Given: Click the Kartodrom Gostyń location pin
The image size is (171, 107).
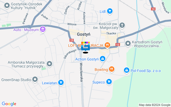Looking at the screenshot, I should coord(128,44).
